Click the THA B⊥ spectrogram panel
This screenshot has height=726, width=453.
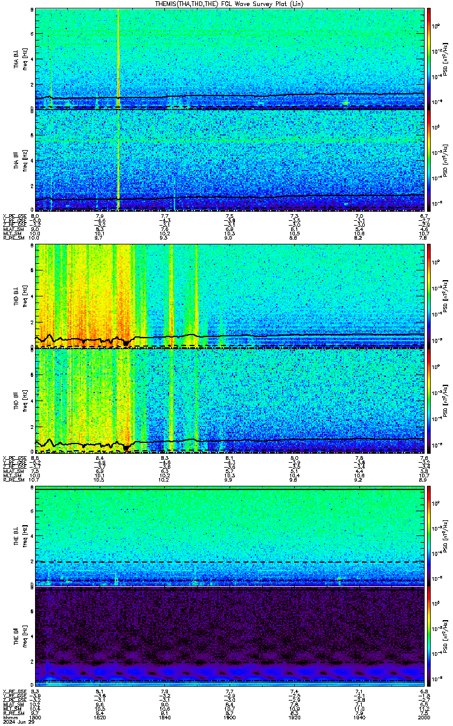(x=230, y=59)
